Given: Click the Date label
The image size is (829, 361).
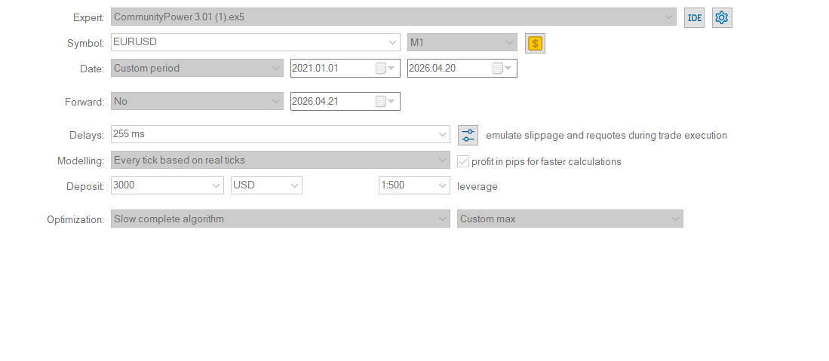Looking at the screenshot, I should [92, 69].
